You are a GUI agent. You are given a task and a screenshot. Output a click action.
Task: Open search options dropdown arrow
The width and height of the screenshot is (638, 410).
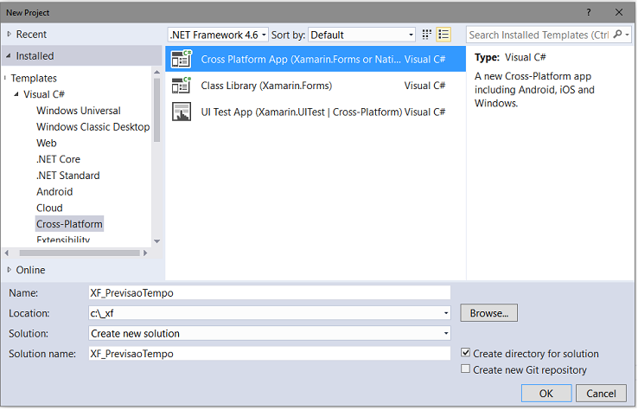(627, 35)
